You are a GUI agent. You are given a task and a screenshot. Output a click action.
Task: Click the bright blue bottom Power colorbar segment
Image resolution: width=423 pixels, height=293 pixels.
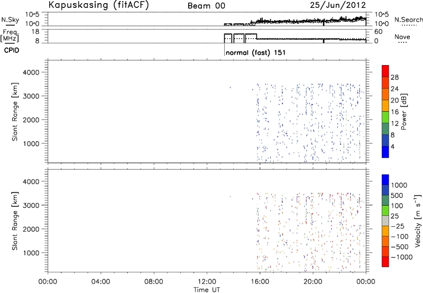385,152
